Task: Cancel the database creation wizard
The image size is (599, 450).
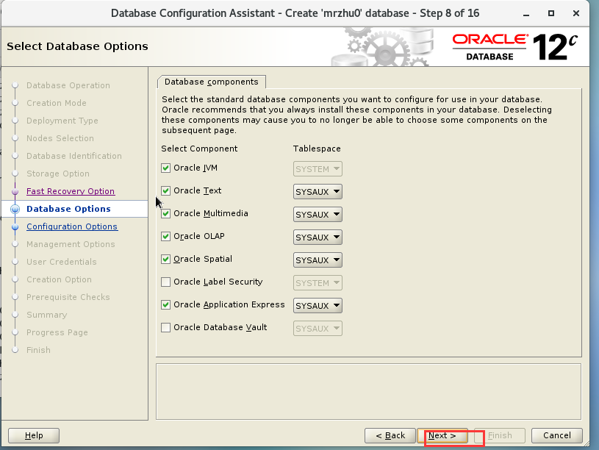Action: coord(557,435)
